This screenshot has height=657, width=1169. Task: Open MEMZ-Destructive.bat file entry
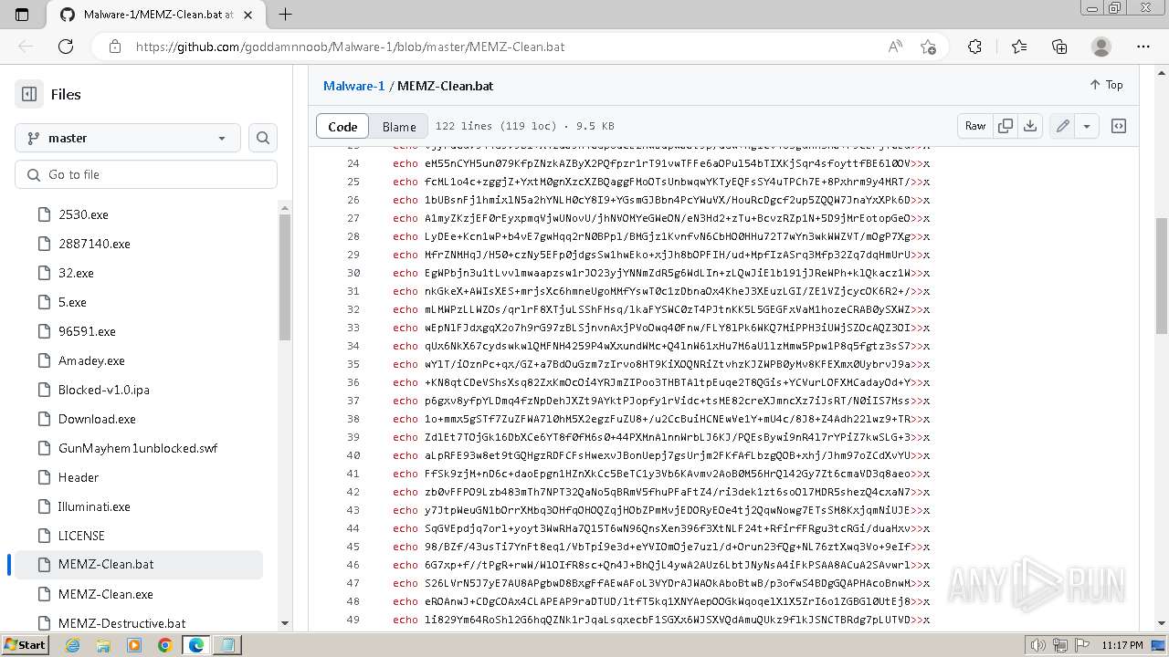point(122,623)
